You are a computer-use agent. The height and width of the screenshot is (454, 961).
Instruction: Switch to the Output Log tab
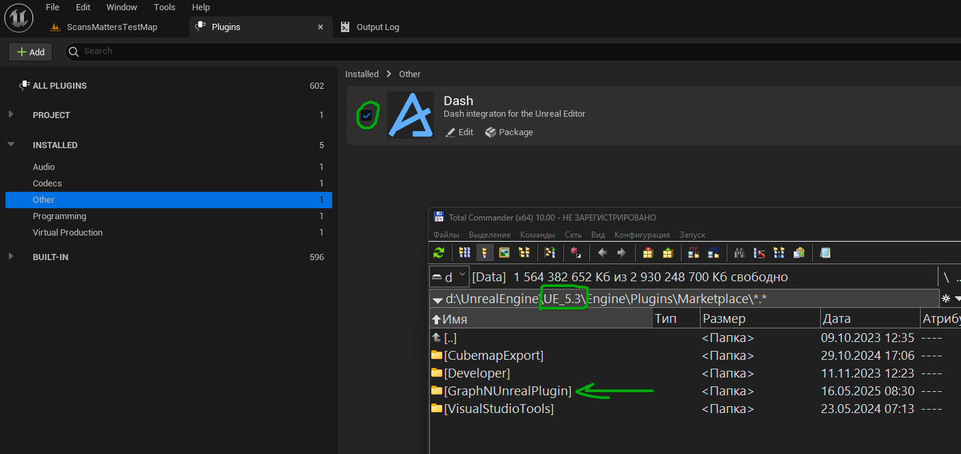point(370,27)
